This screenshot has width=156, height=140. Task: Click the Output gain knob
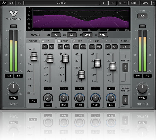[x=142, y=88]
